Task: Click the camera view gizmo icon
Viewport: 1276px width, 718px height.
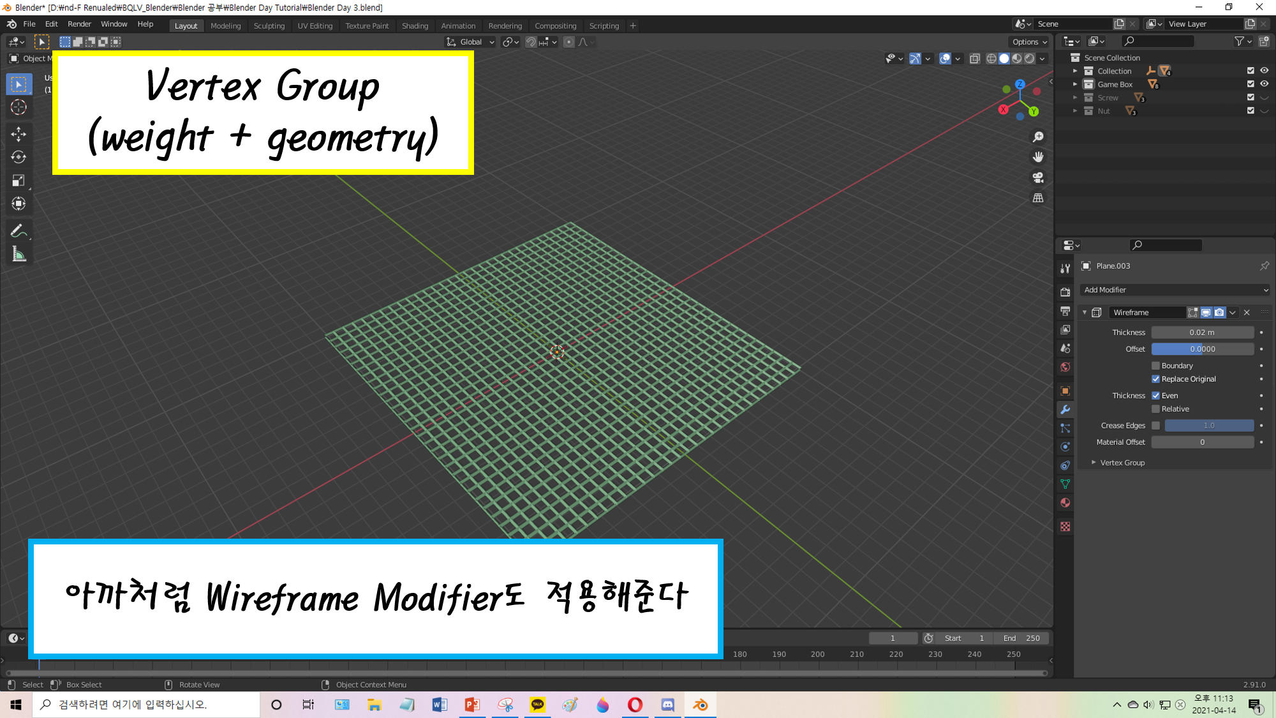Action: click(1038, 177)
